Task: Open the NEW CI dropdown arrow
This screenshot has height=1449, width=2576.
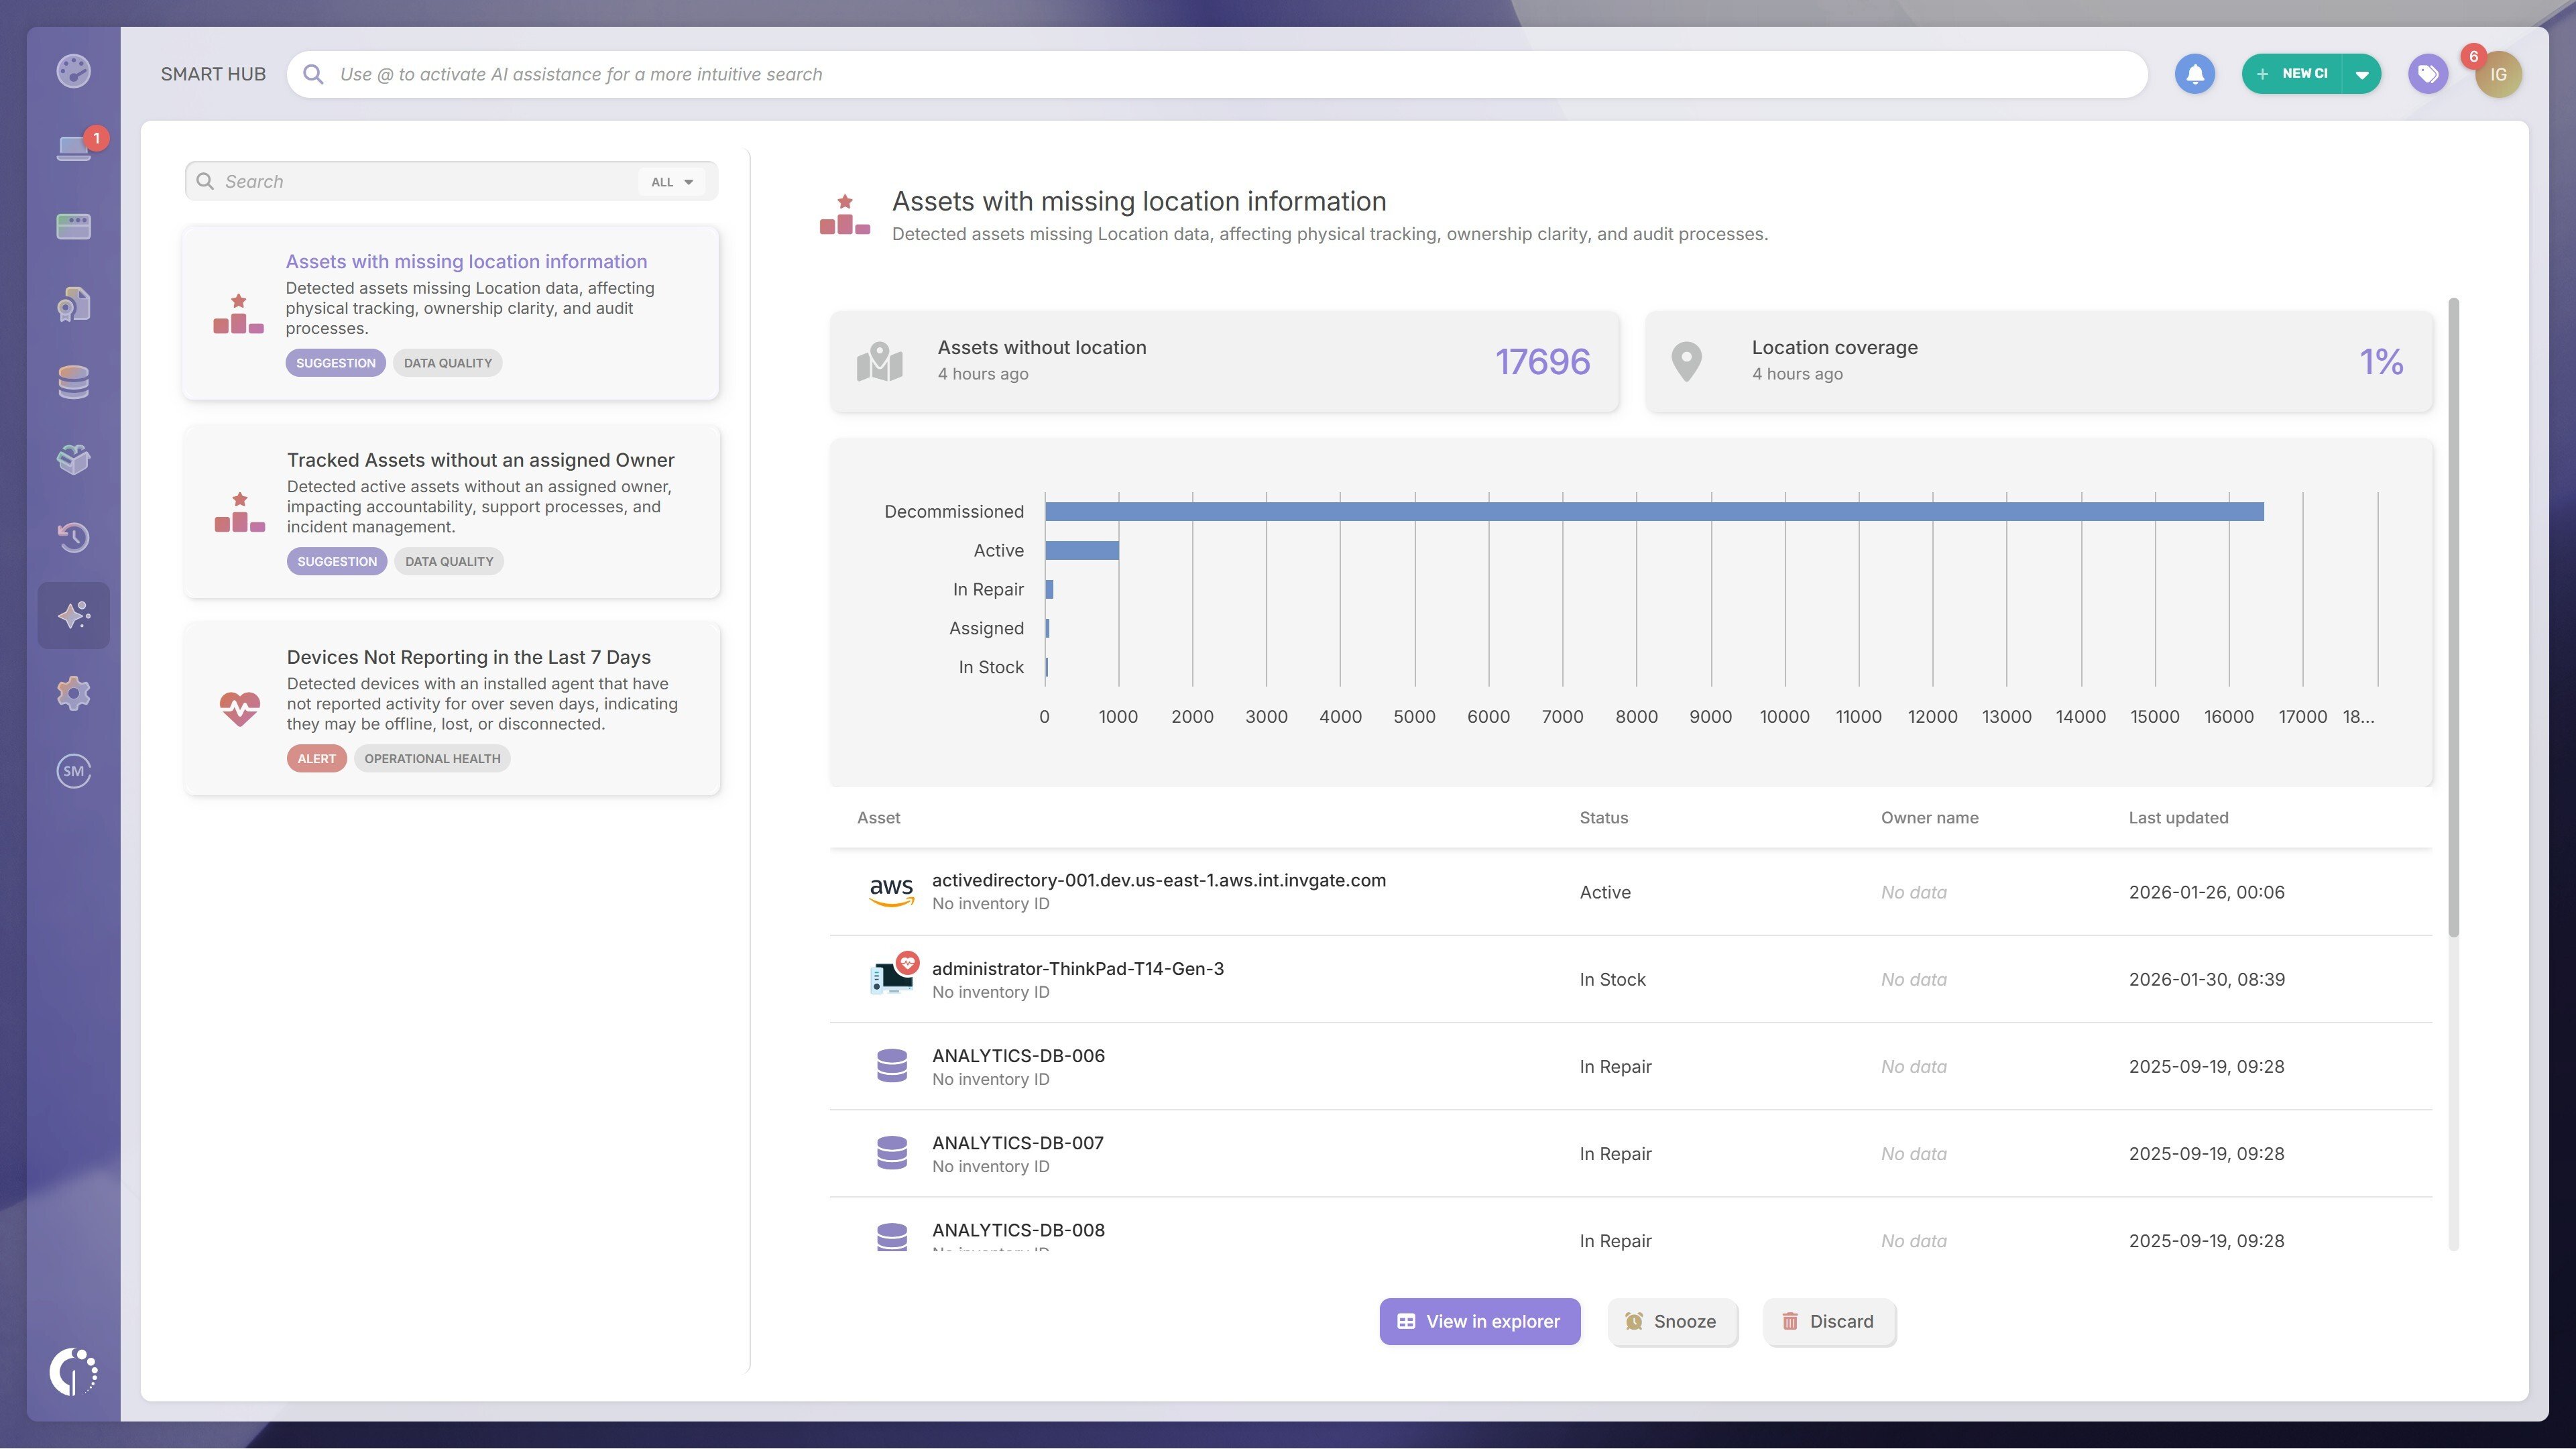Action: [x=2362, y=73]
